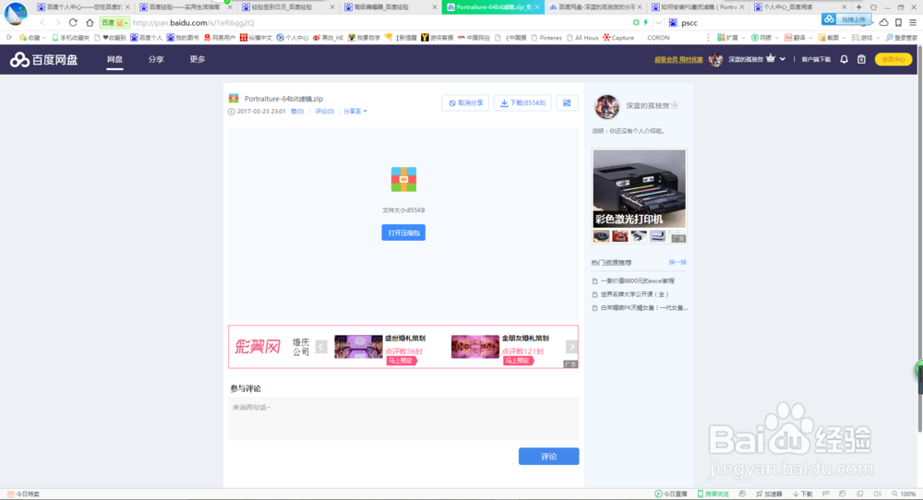Select the 分享 nav tab
The image size is (923, 500).
click(x=156, y=59)
